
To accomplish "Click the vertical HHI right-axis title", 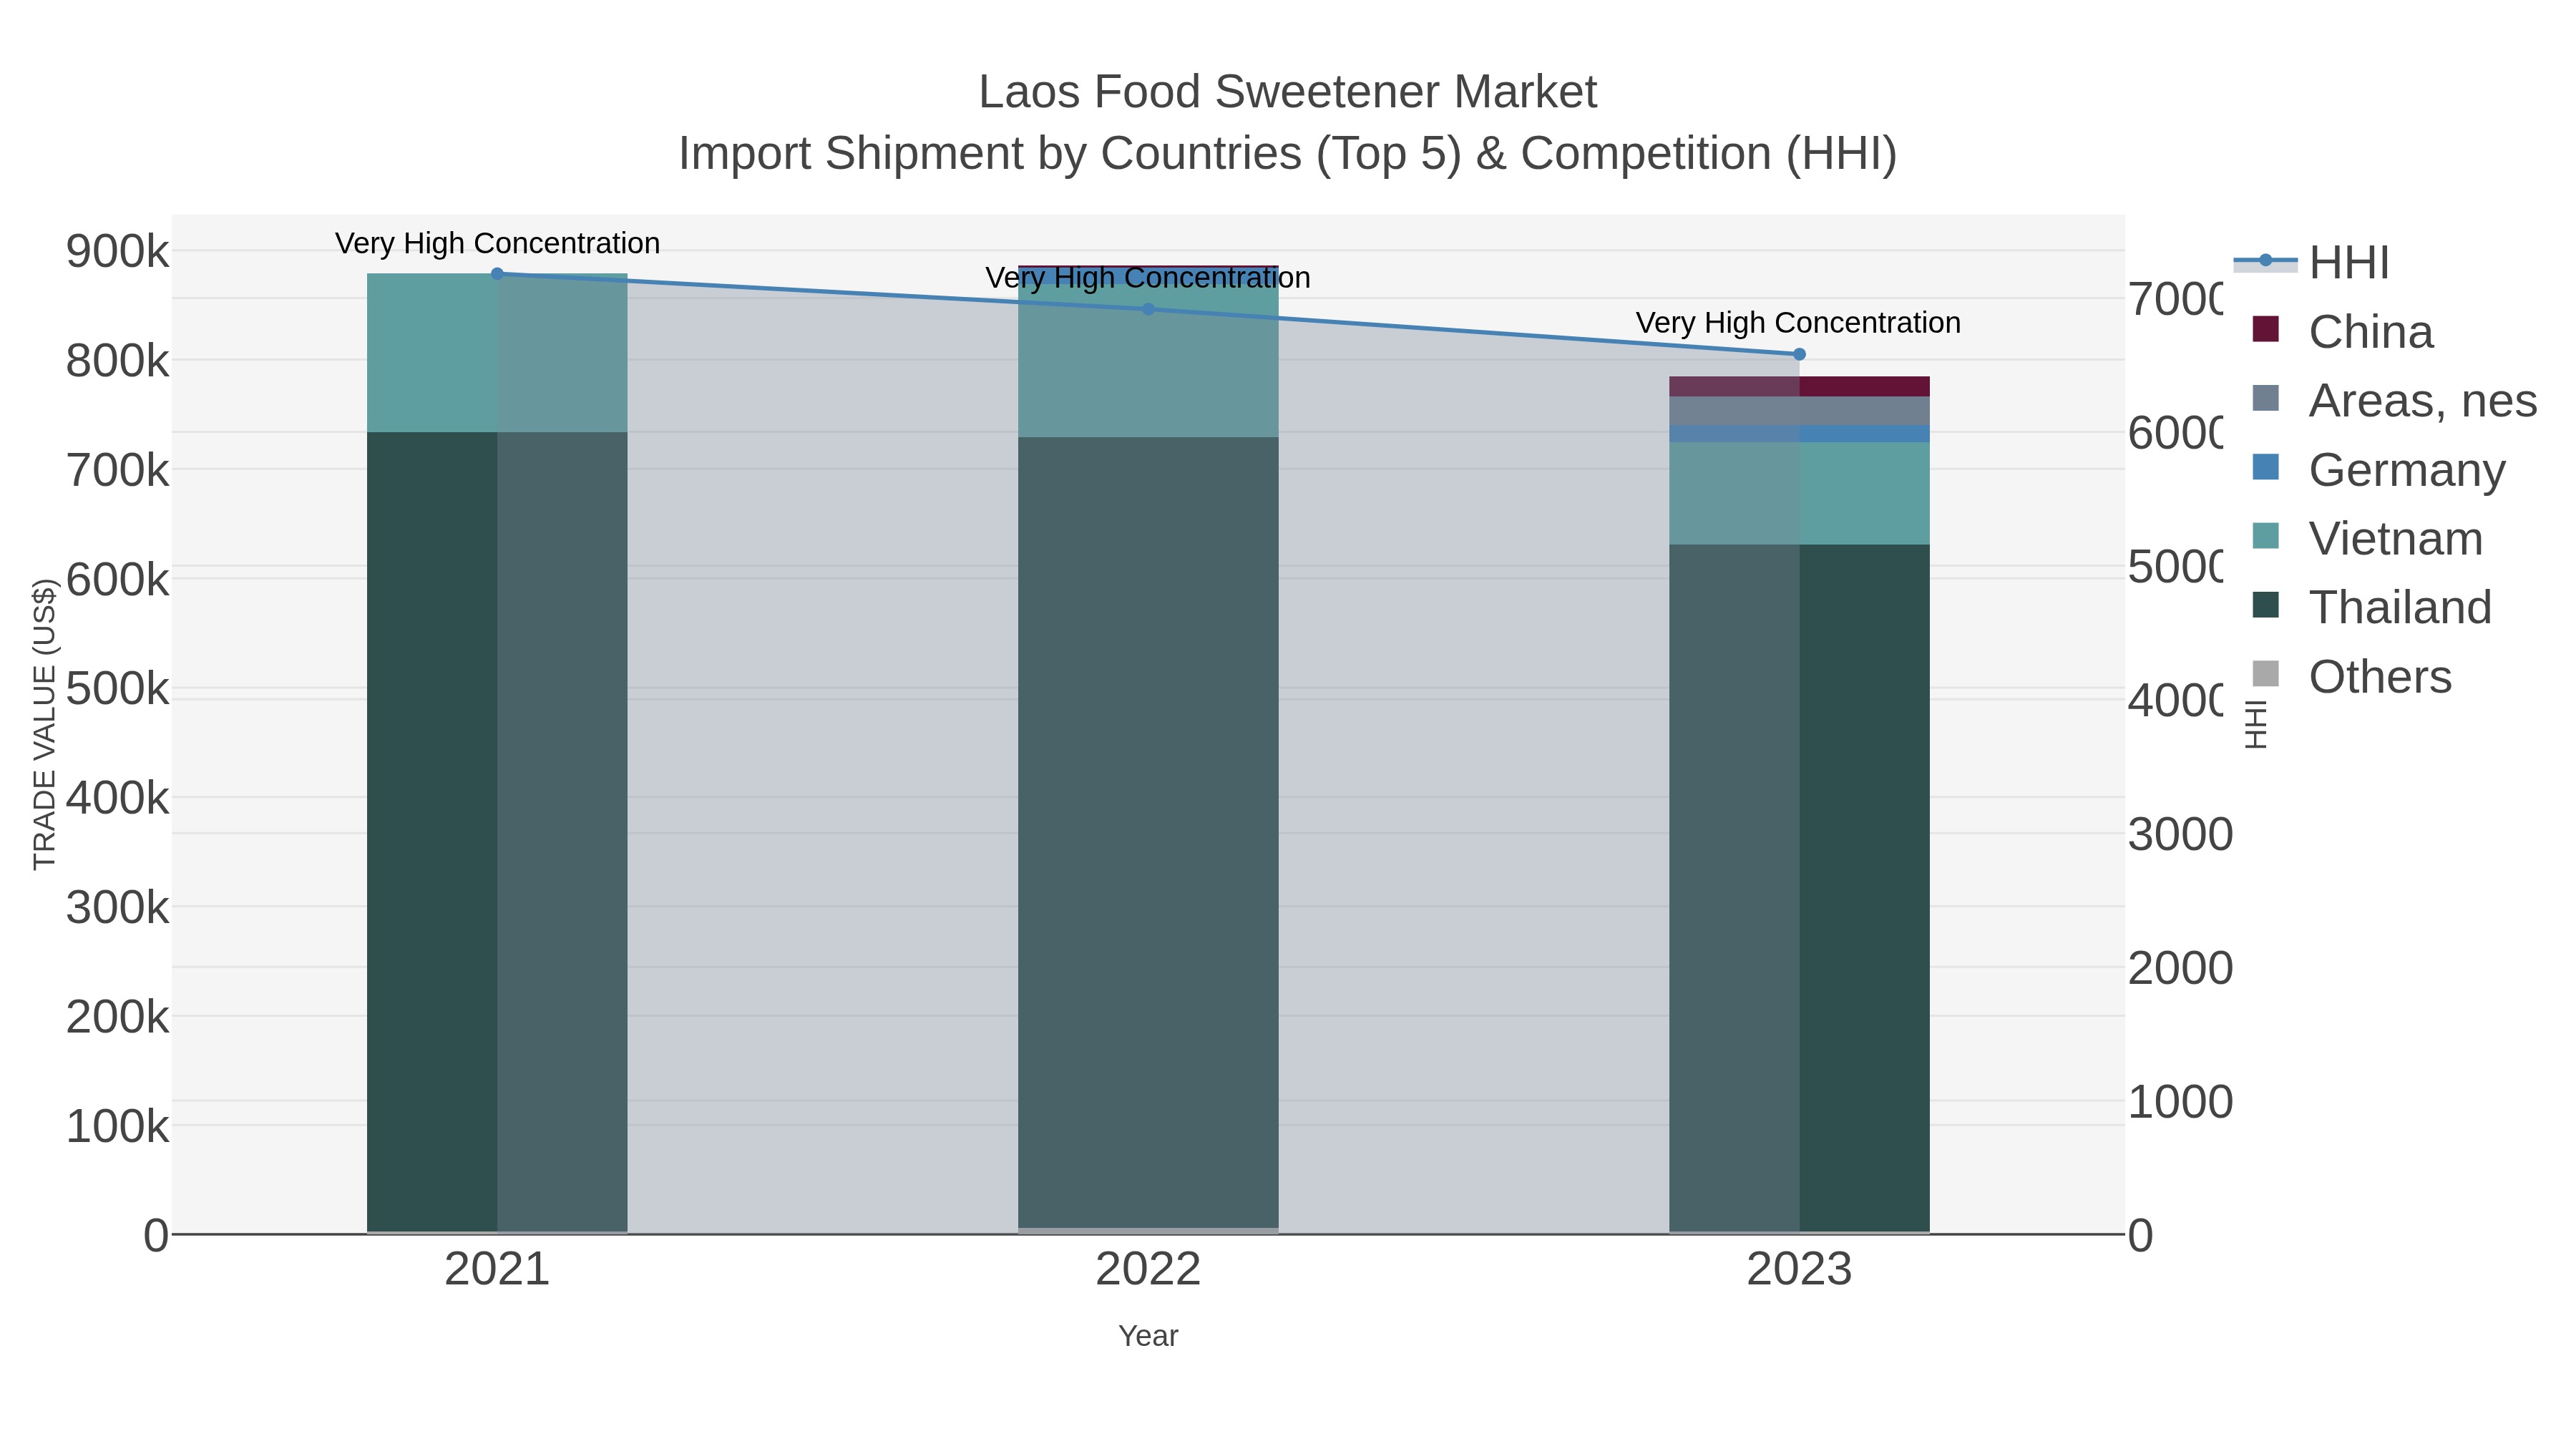I will 2255,724.
